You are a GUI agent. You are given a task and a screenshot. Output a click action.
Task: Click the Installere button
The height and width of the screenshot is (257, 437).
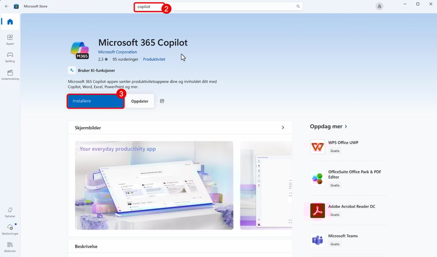click(95, 101)
